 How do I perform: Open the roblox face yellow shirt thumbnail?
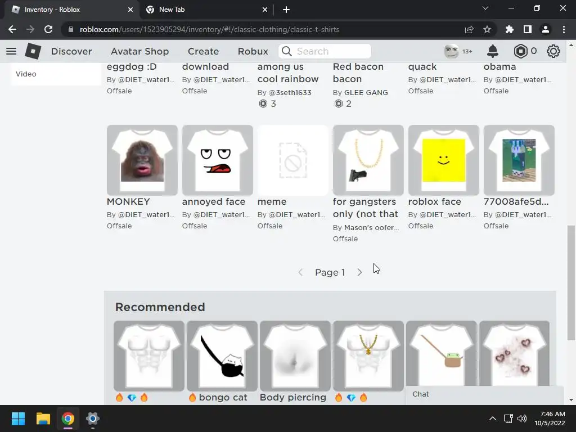[443, 160]
